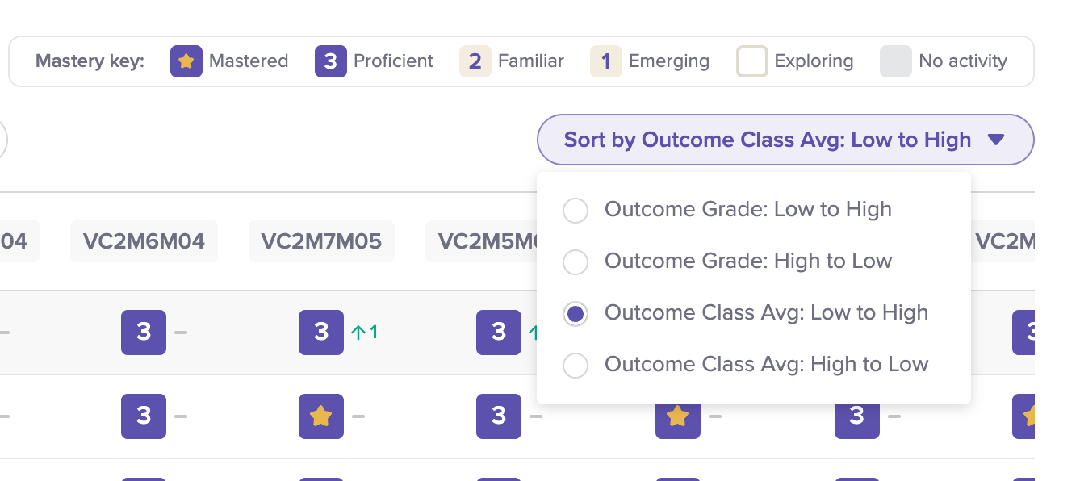1080x481 pixels.
Task: Click the Emerging 1 badge in mastery key
Action: (606, 61)
